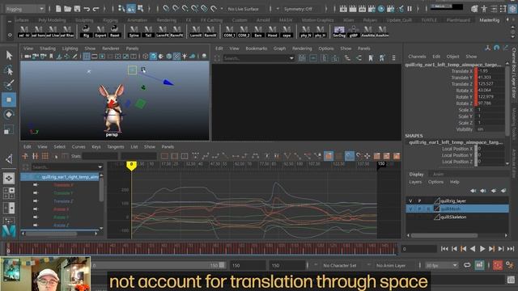Select the arrow Select tool in toolbox
The image size is (518, 291).
[x=9, y=55]
